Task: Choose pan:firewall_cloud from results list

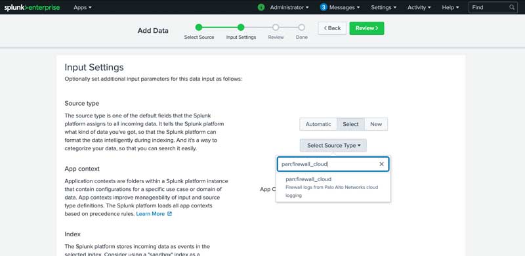Action: point(333,187)
